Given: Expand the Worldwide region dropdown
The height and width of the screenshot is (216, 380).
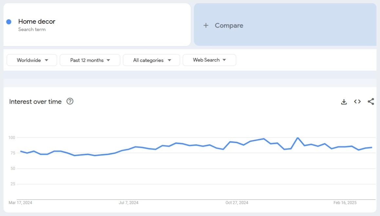Looking at the screenshot, I should (x=32, y=60).
